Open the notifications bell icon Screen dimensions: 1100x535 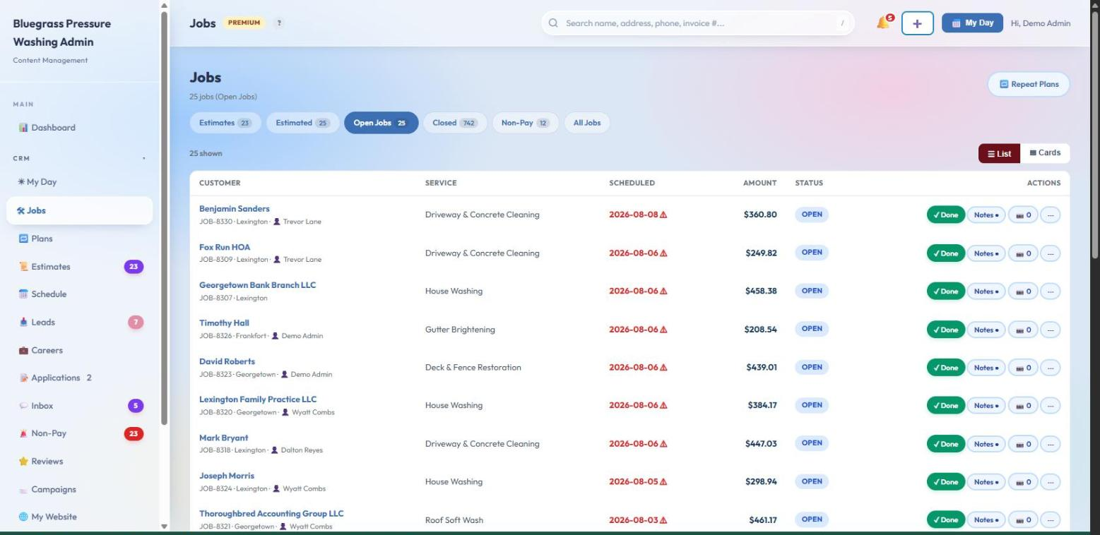tap(885, 23)
